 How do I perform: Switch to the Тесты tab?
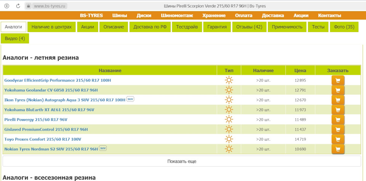click(x=318, y=27)
